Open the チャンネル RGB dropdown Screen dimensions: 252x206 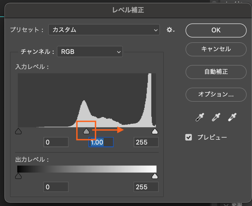point(90,51)
